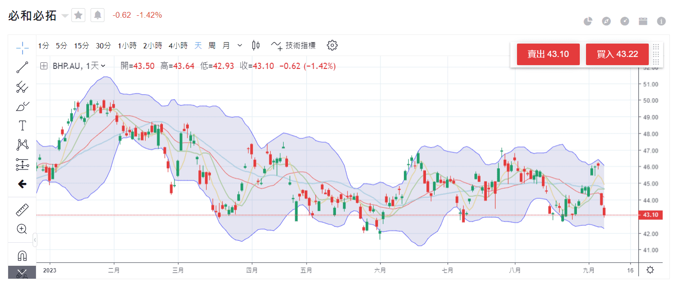The image size is (678, 283).
Task: Switch to the 4小時 timeframe
Action: tap(178, 45)
